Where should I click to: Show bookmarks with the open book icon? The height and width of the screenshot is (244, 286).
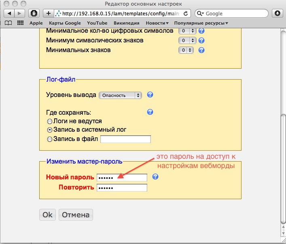pos(8,23)
